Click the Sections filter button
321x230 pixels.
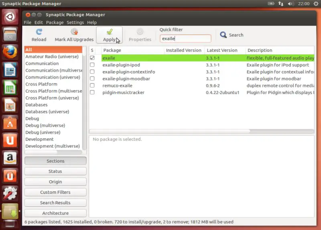coord(55,161)
